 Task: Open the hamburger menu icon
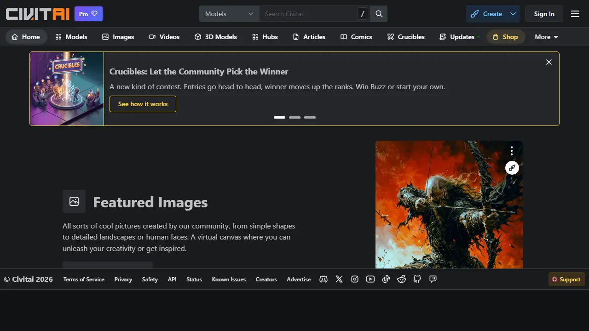(x=575, y=14)
